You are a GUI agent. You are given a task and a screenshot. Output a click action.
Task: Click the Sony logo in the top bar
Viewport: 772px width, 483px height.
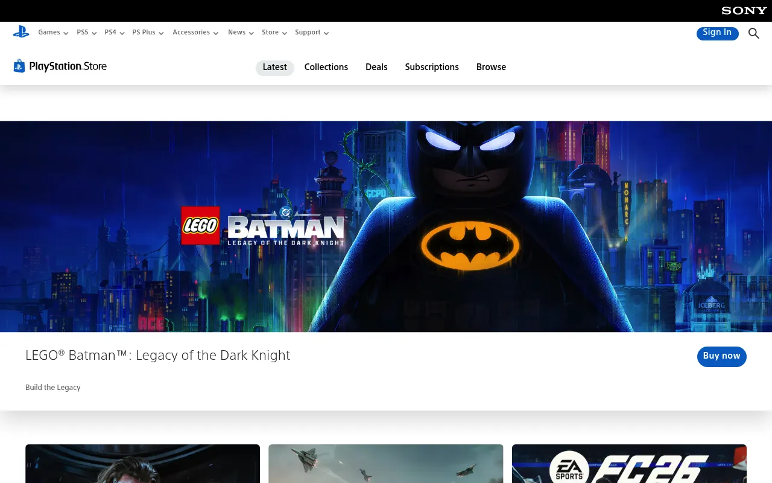[x=744, y=10]
